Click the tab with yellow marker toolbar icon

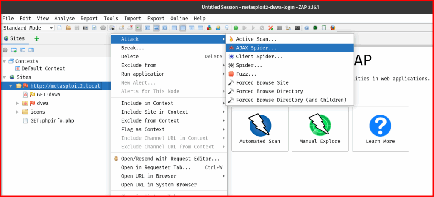[x=121, y=28]
